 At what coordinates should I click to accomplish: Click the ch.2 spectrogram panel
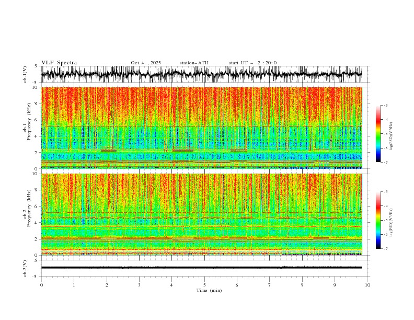point(202,214)
